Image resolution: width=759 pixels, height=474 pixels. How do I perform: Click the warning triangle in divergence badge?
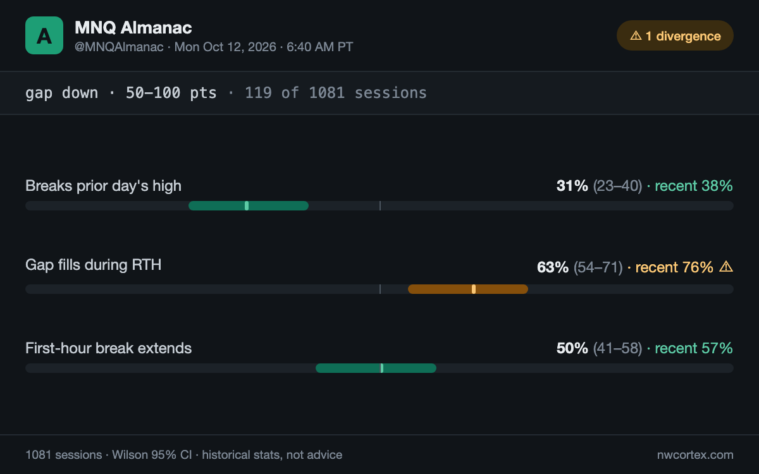coord(636,36)
